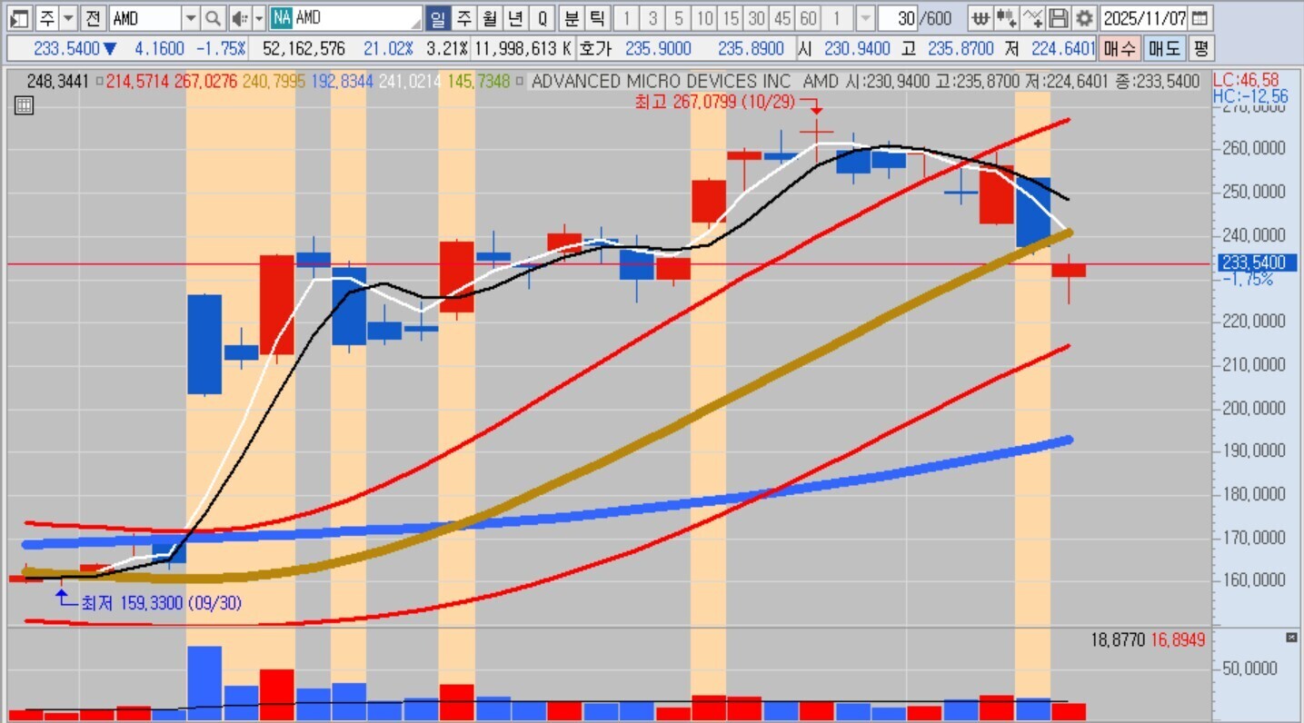Open the dropdown arrow next to 주
Viewport: 1304px width, 723px height.
[x=68, y=17]
